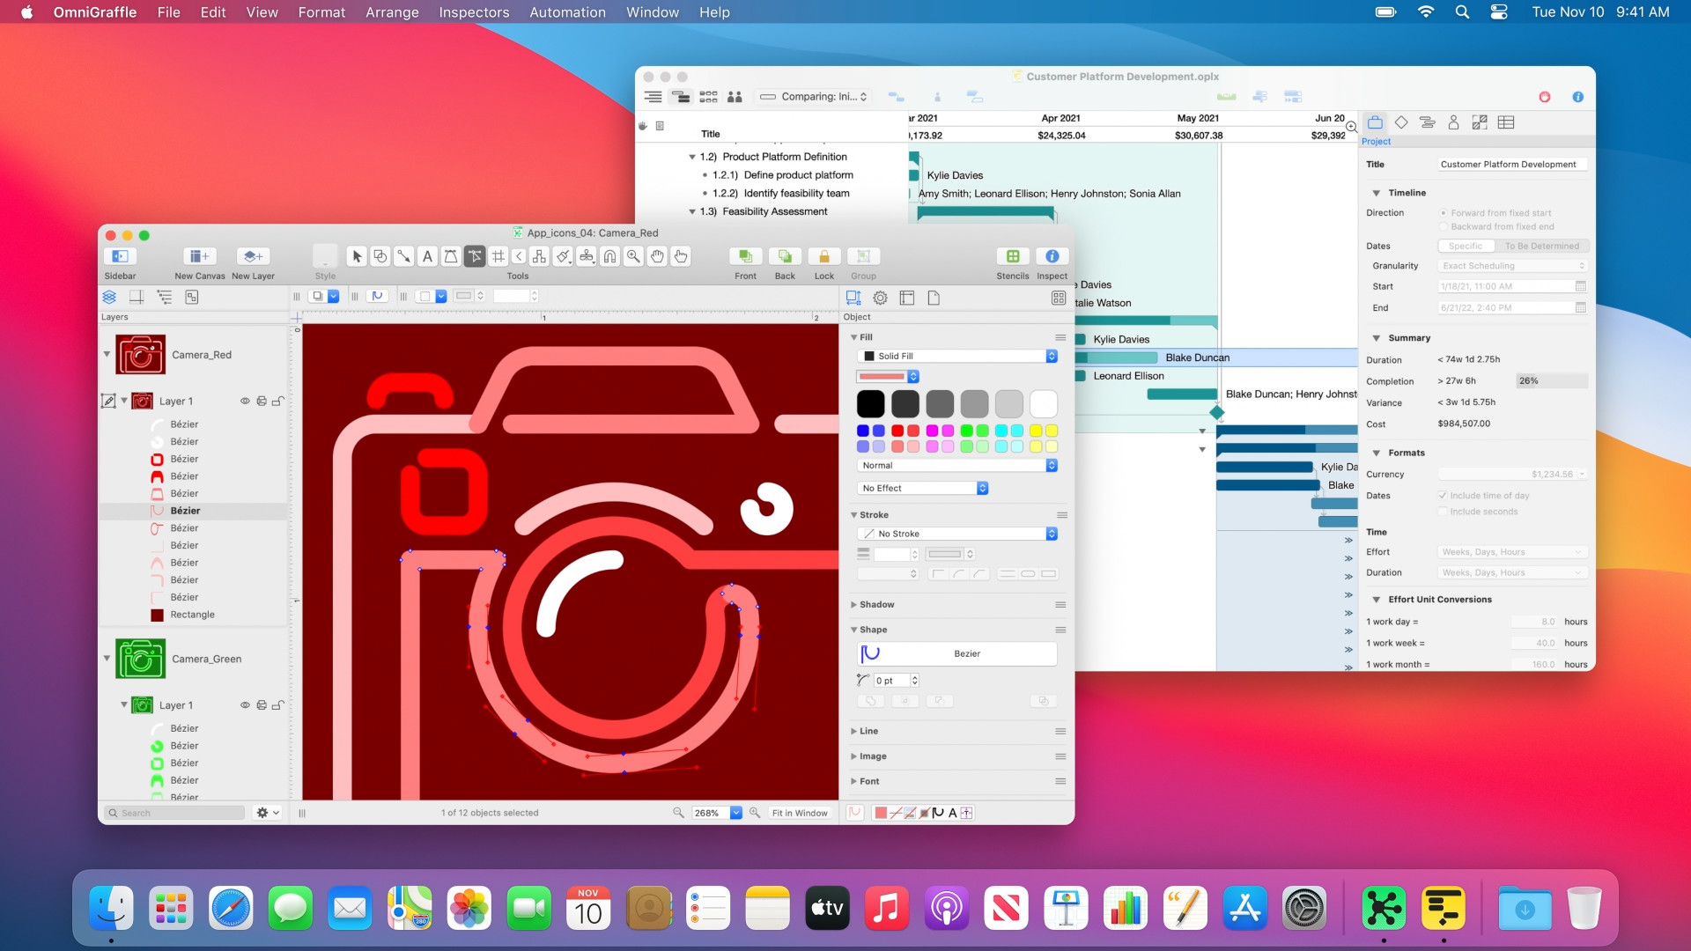Check the Include seconds checkbox
The image size is (1691, 951).
tap(1443, 511)
